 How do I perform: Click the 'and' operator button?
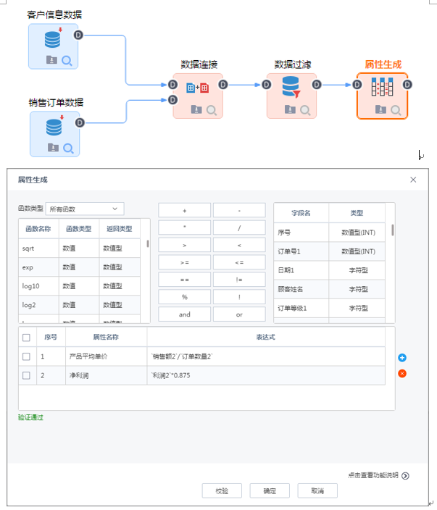coord(185,314)
